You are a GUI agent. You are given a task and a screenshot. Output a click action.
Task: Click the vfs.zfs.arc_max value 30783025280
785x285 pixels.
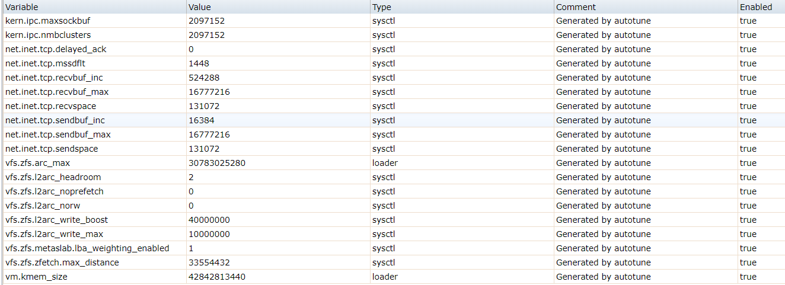click(x=217, y=163)
